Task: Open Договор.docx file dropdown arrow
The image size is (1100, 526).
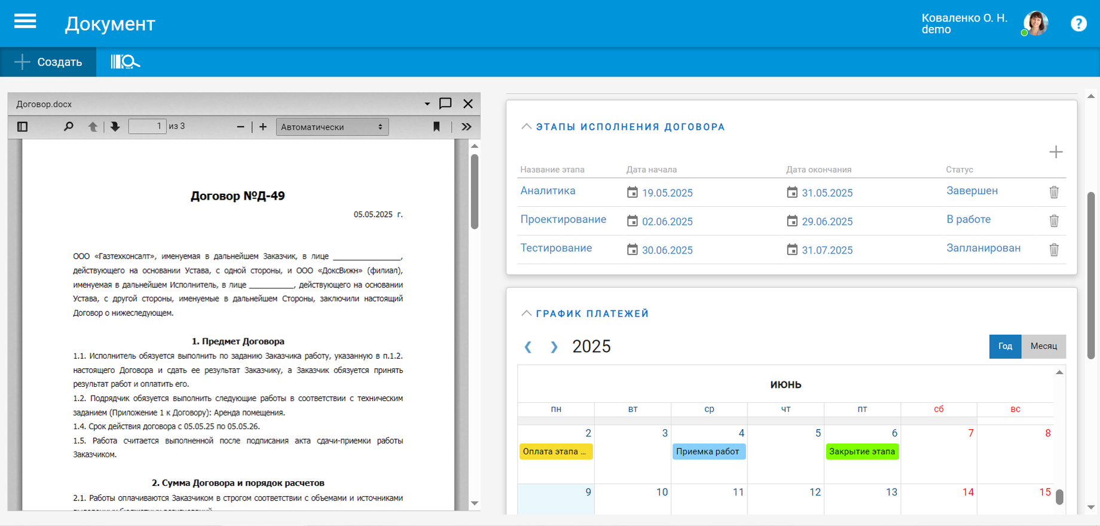Action: (x=427, y=104)
